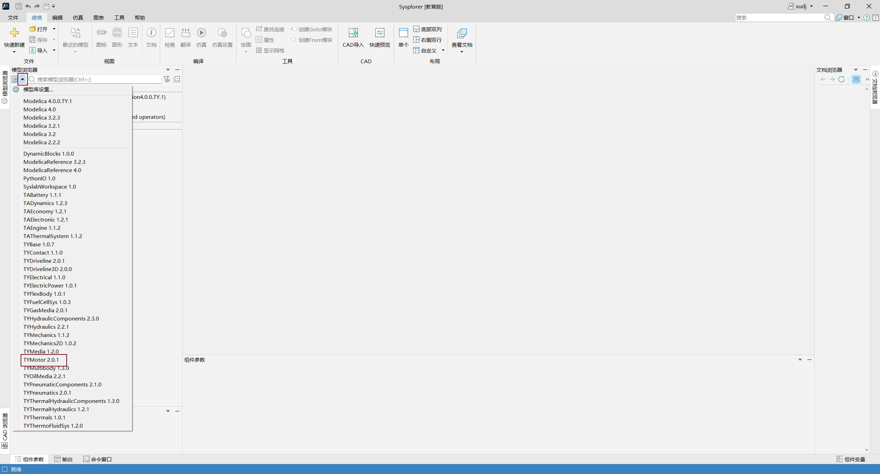The height and width of the screenshot is (474, 880).
Task: Switch to 图标 (icon) view
Action: 101,33
